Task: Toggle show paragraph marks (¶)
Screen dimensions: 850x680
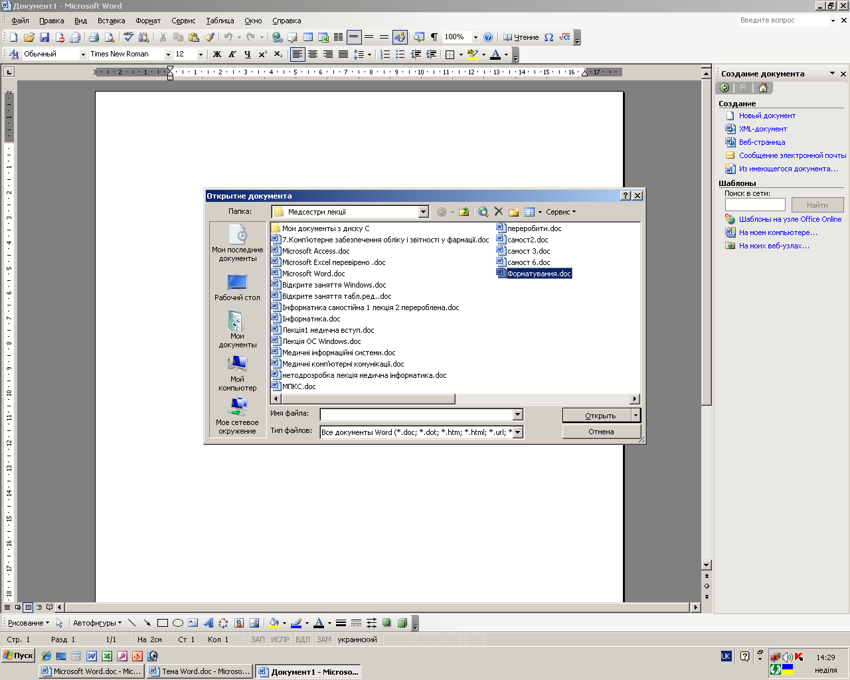Action: (434, 37)
